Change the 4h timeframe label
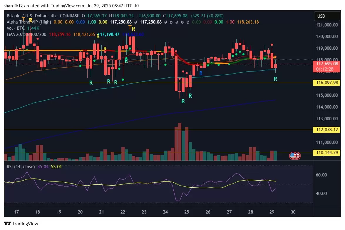Screen dimensions: 345x230 [x=53, y=16]
